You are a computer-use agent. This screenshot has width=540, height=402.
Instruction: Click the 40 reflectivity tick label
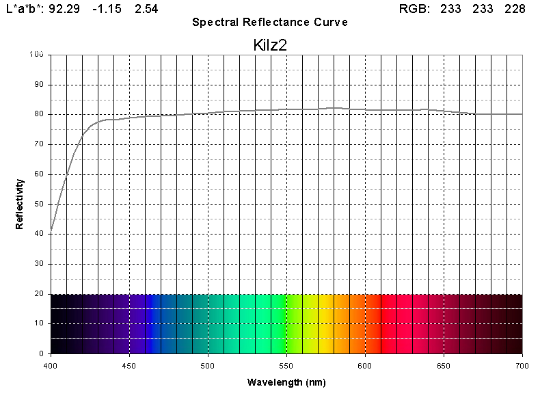coord(38,234)
